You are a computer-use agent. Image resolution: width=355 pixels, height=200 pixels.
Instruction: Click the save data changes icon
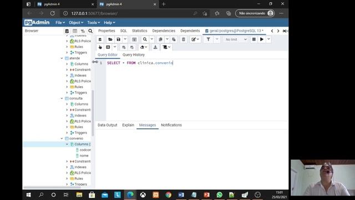(x=134, y=39)
